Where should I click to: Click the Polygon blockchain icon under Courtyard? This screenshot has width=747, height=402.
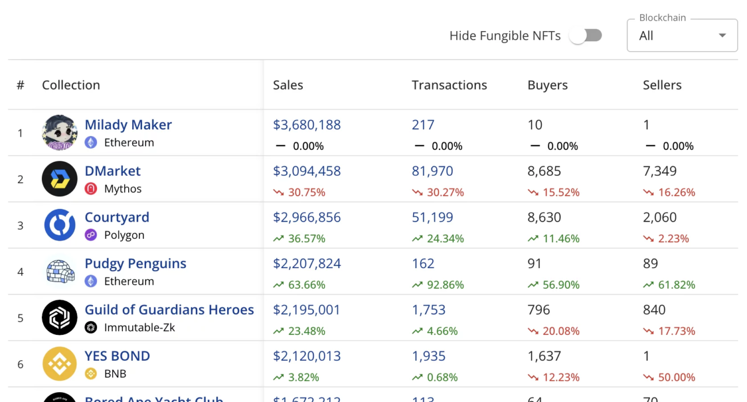[x=91, y=235]
